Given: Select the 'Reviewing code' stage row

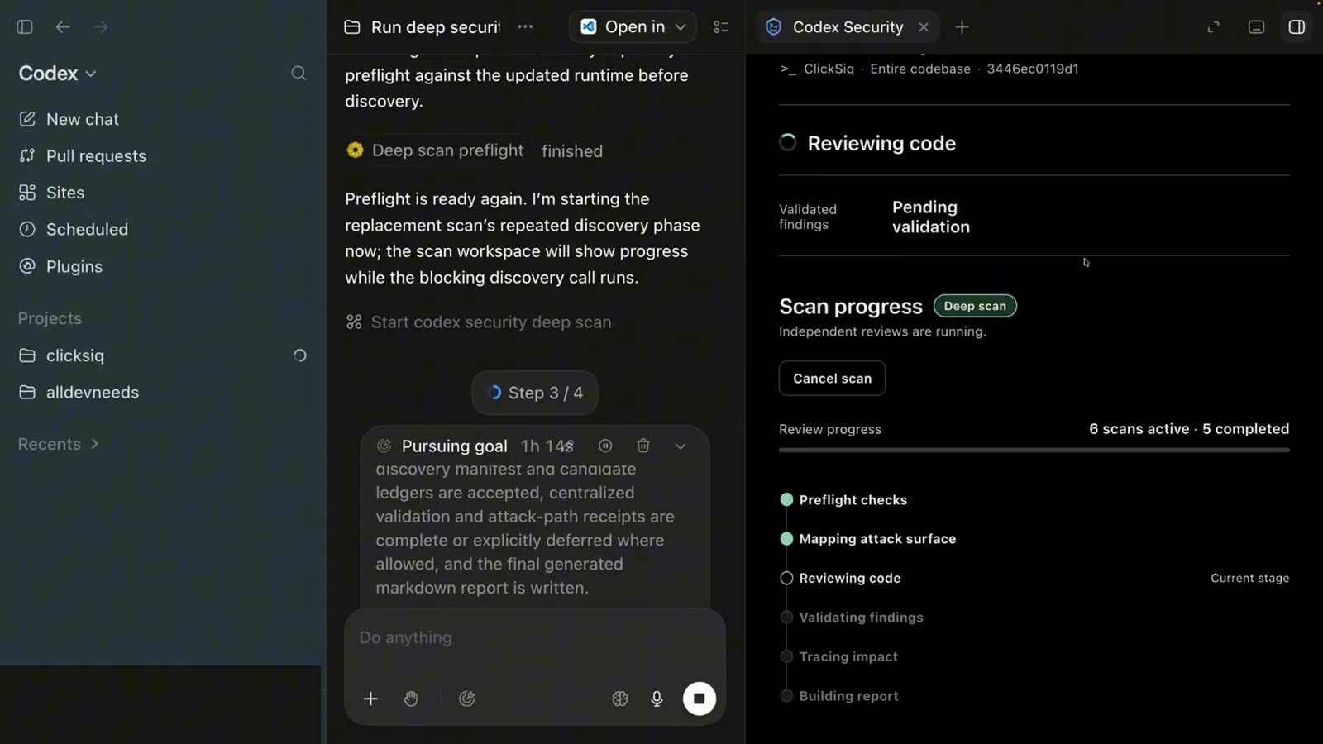Looking at the screenshot, I should (1034, 579).
